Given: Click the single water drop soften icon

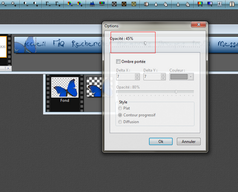Looking at the screenshot, I should 156,4.
